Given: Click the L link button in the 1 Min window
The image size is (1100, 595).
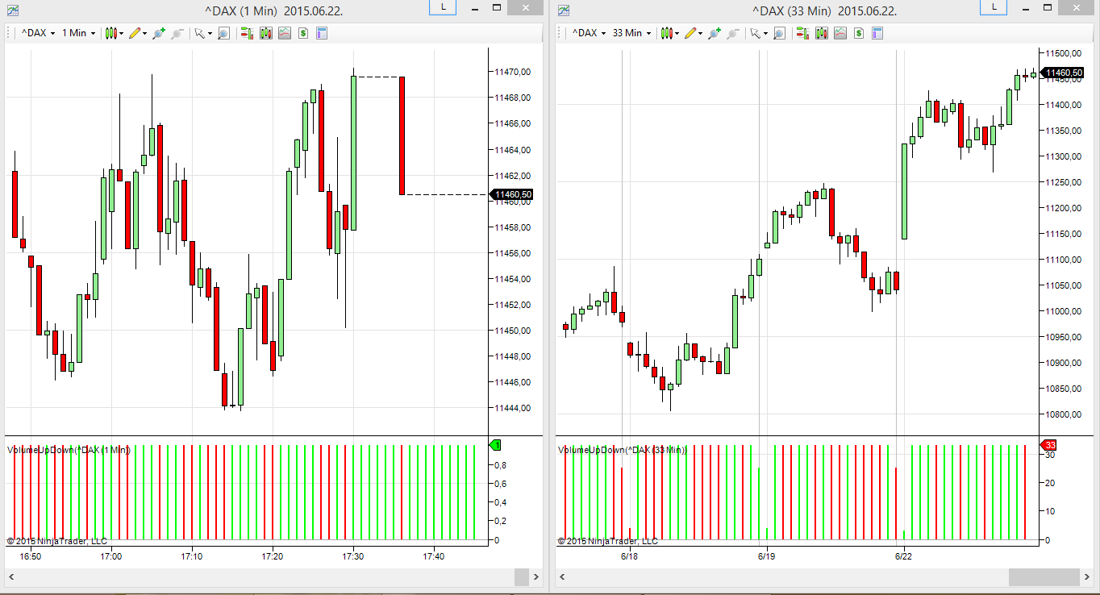Looking at the screenshot, I should click(443, 7).
